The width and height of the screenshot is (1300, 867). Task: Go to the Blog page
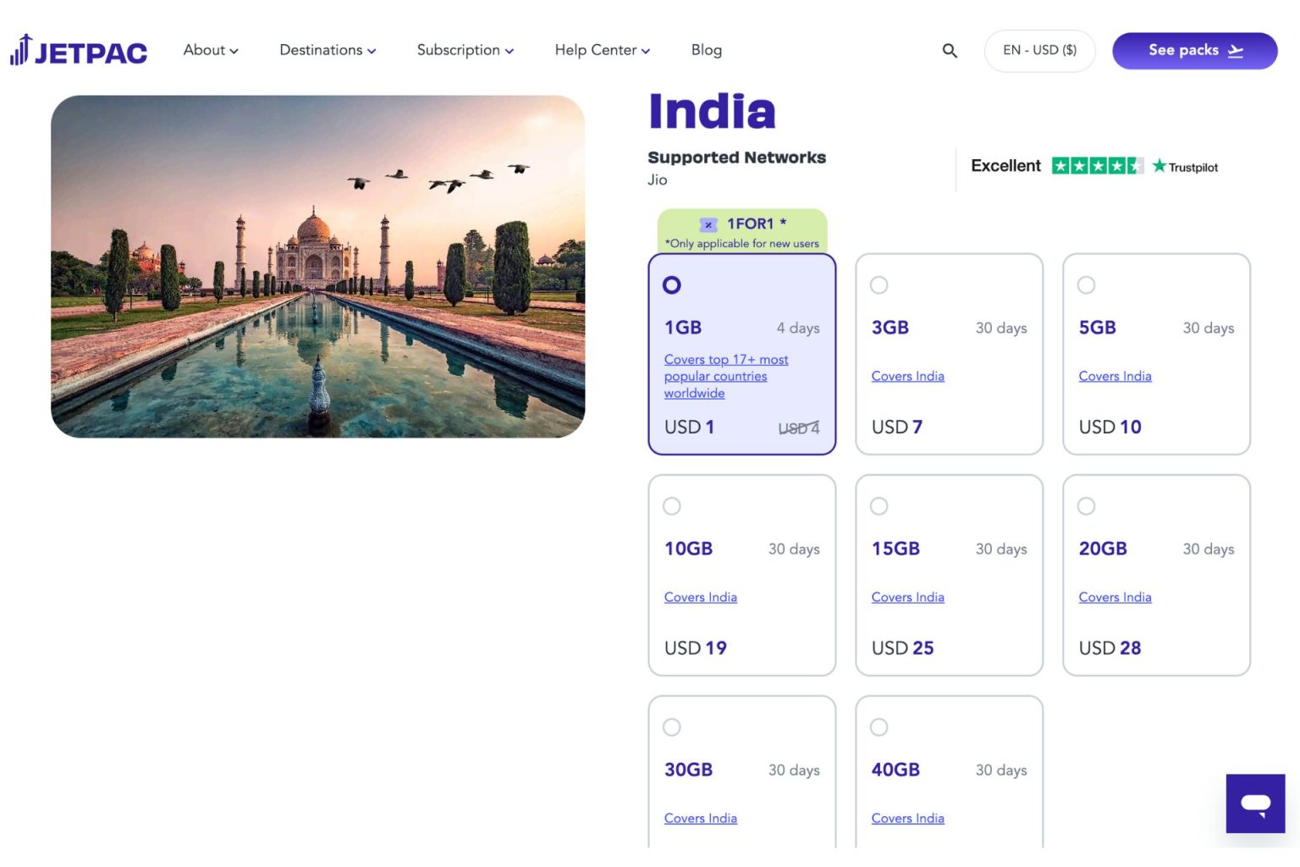click(x=706, y=50)
